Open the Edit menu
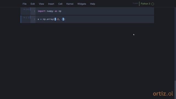 [33, 4]
